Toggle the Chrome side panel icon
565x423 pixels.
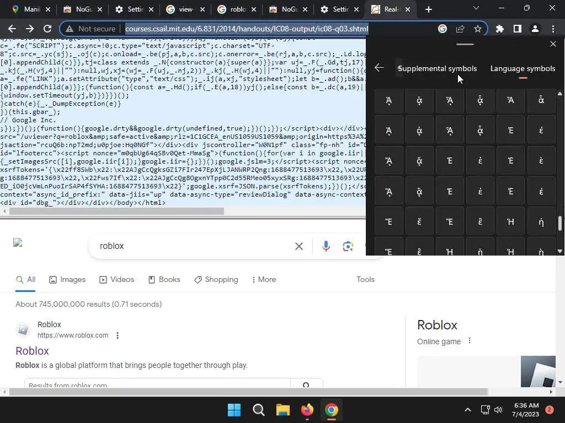click(x=518, y=29)
